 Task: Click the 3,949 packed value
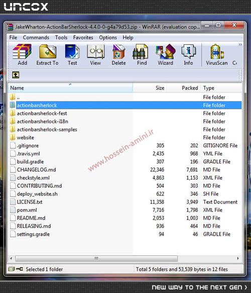pyautogui.click(x=192, y=202)
